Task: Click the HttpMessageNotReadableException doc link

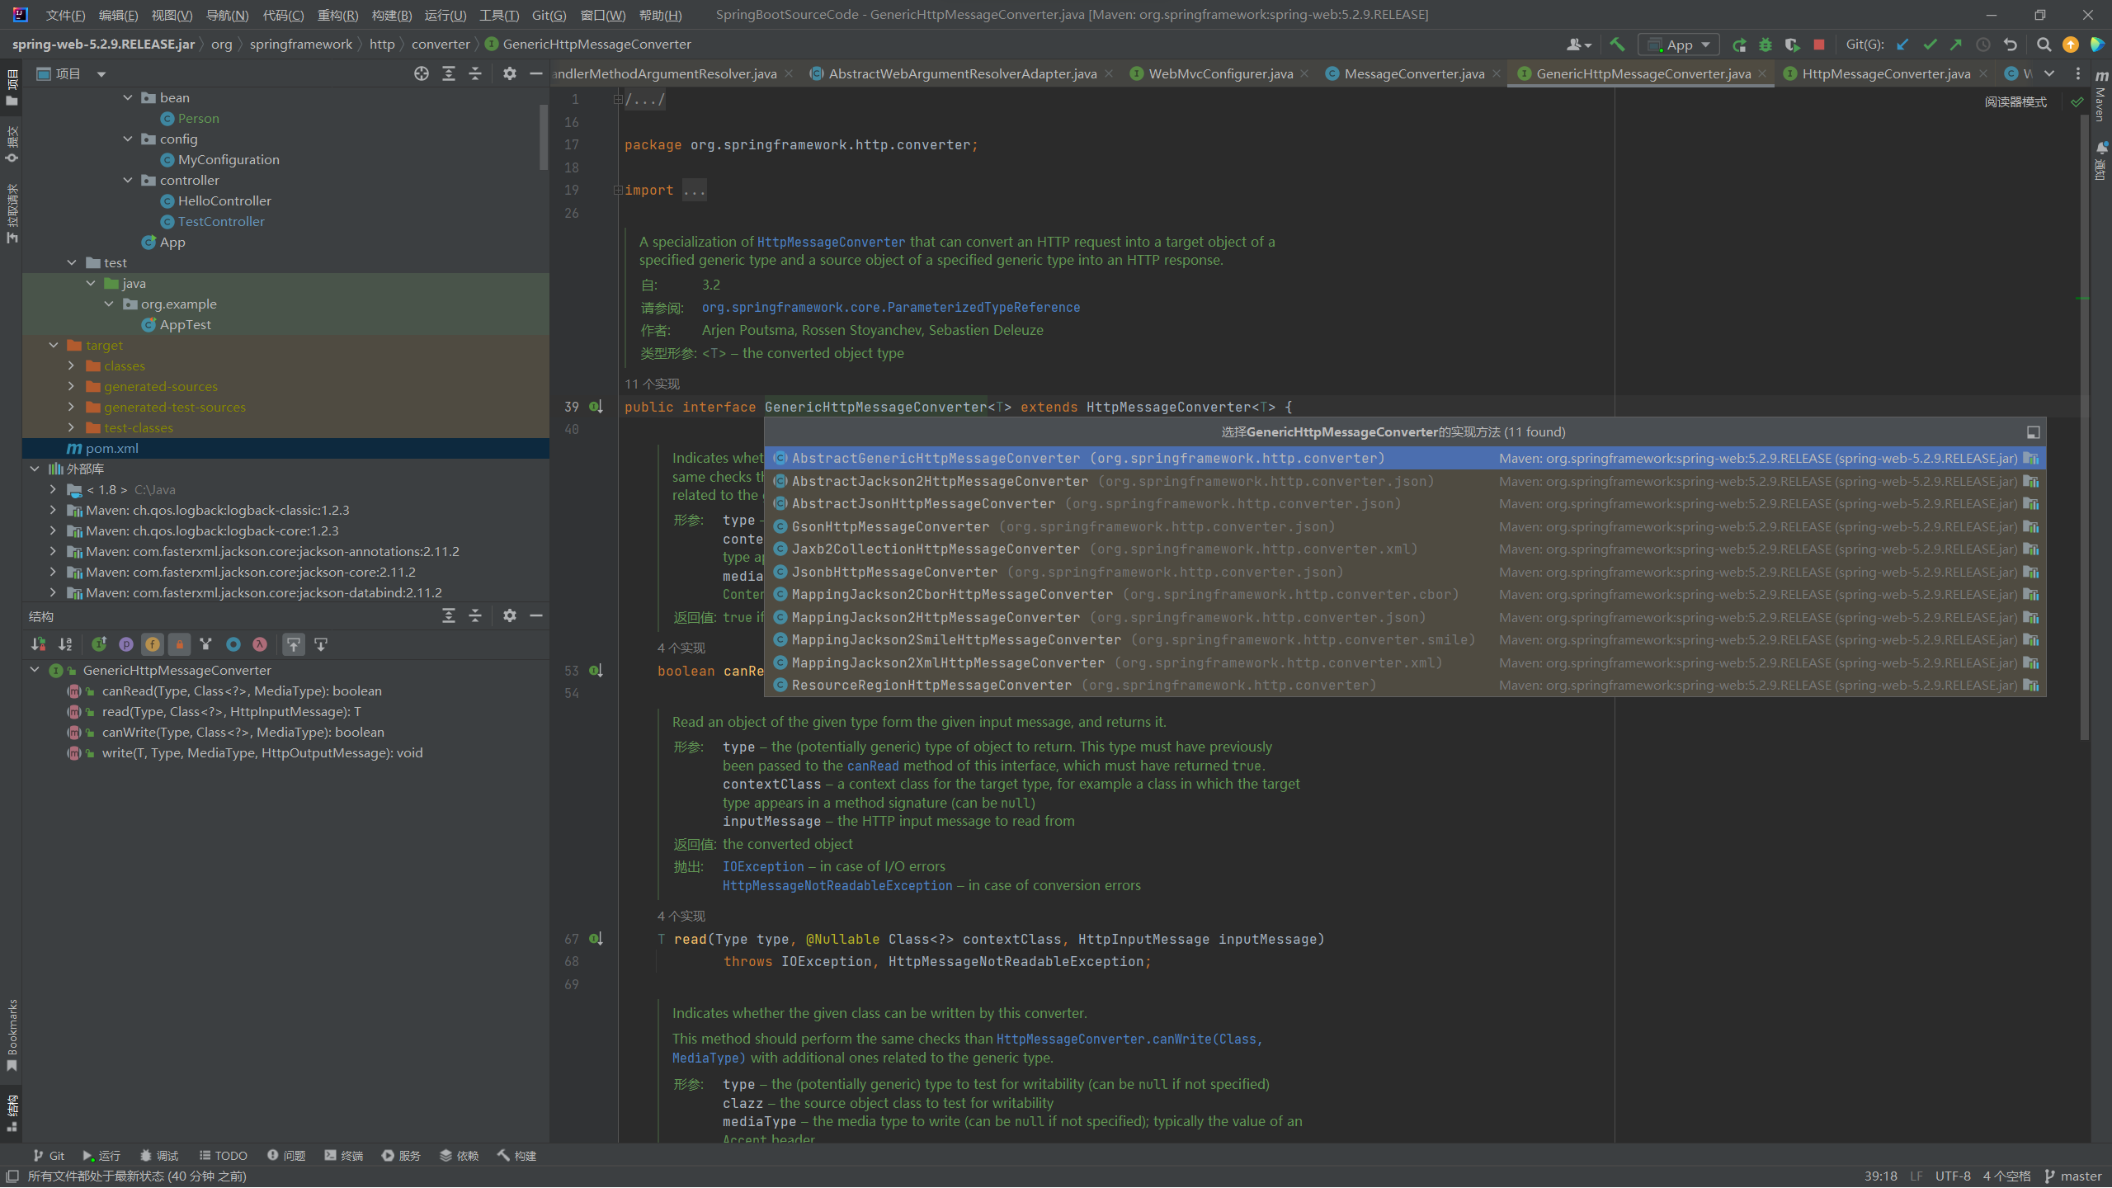Action: point(837,885)
